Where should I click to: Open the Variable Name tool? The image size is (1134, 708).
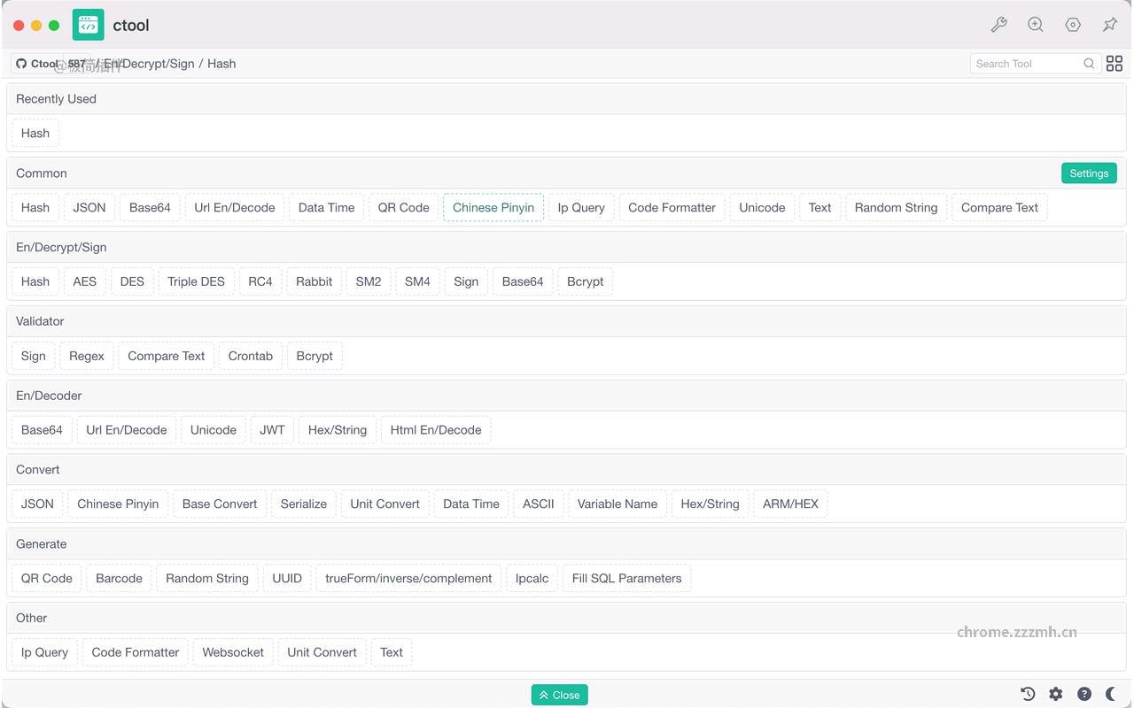617,504
